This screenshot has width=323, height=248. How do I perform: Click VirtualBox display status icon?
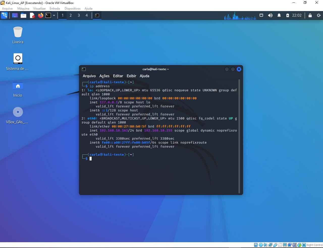pos(285,245)
